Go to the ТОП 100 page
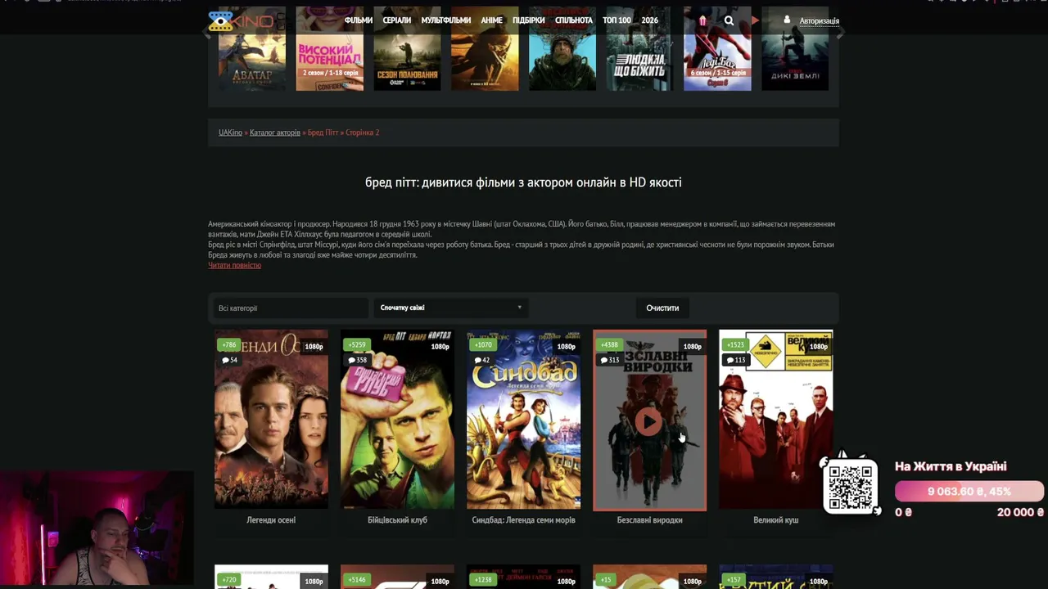The width and height of the screenshot is (1048, 589). click(x=617, y=20)
